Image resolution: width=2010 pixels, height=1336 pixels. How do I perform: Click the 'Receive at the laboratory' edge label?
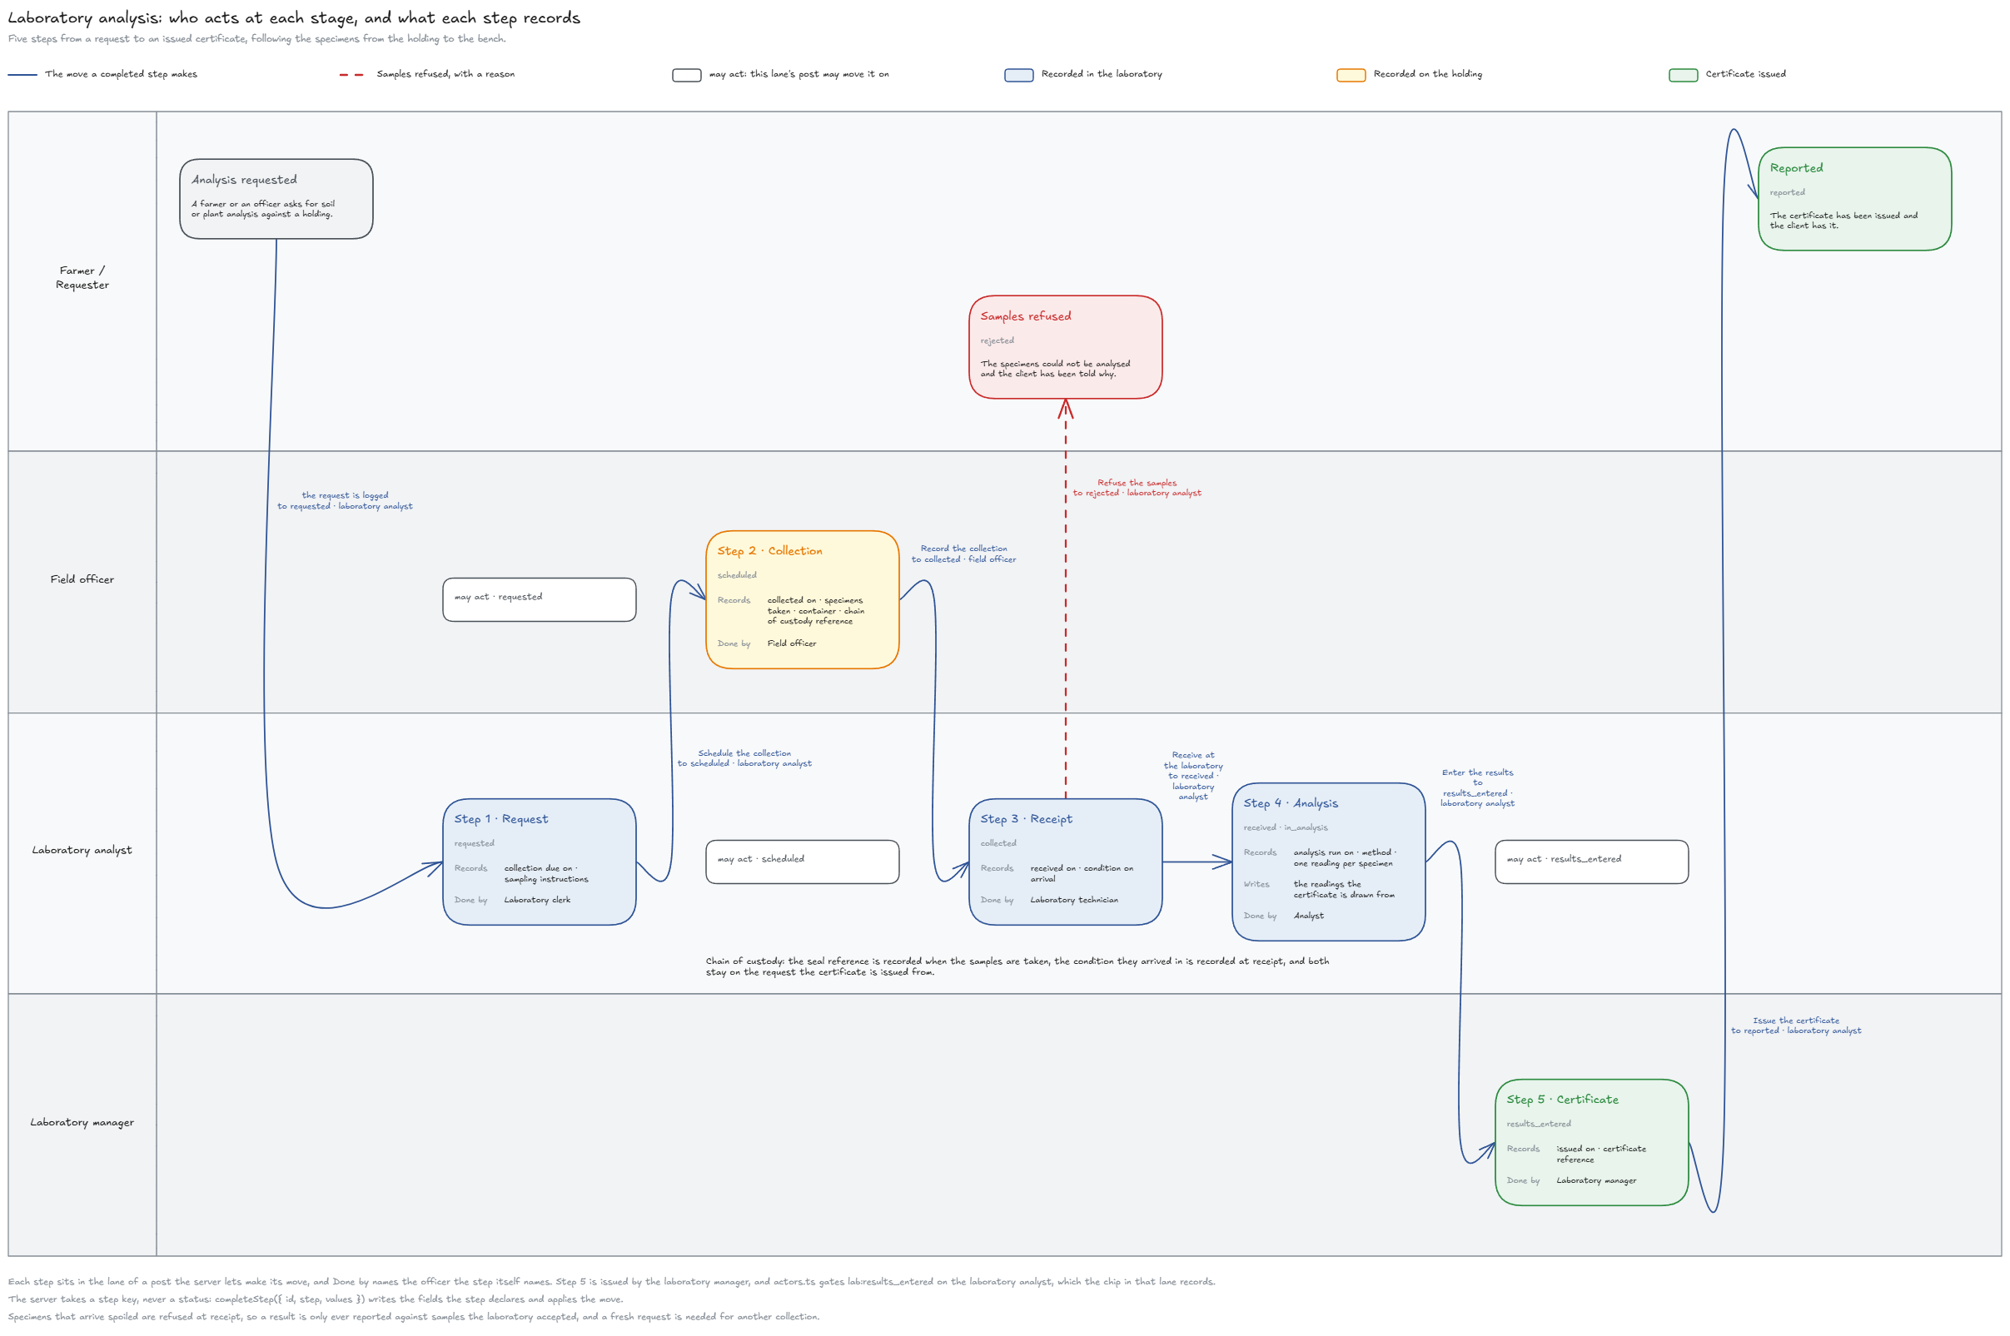pos(1193,775)
